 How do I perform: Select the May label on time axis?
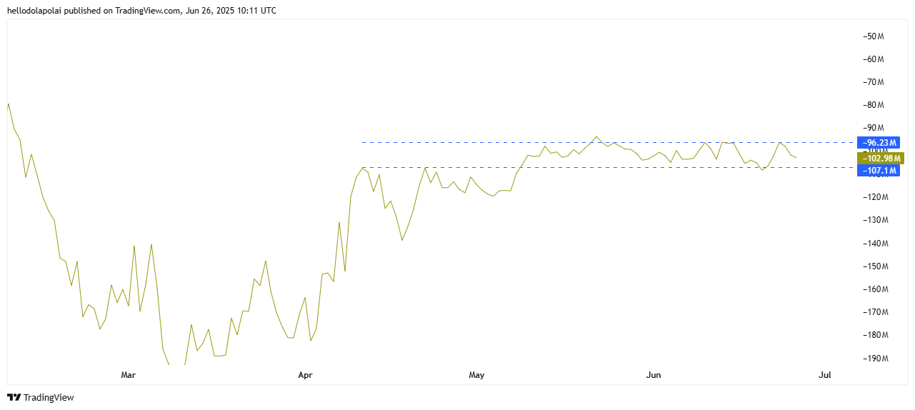click(476, 374)
